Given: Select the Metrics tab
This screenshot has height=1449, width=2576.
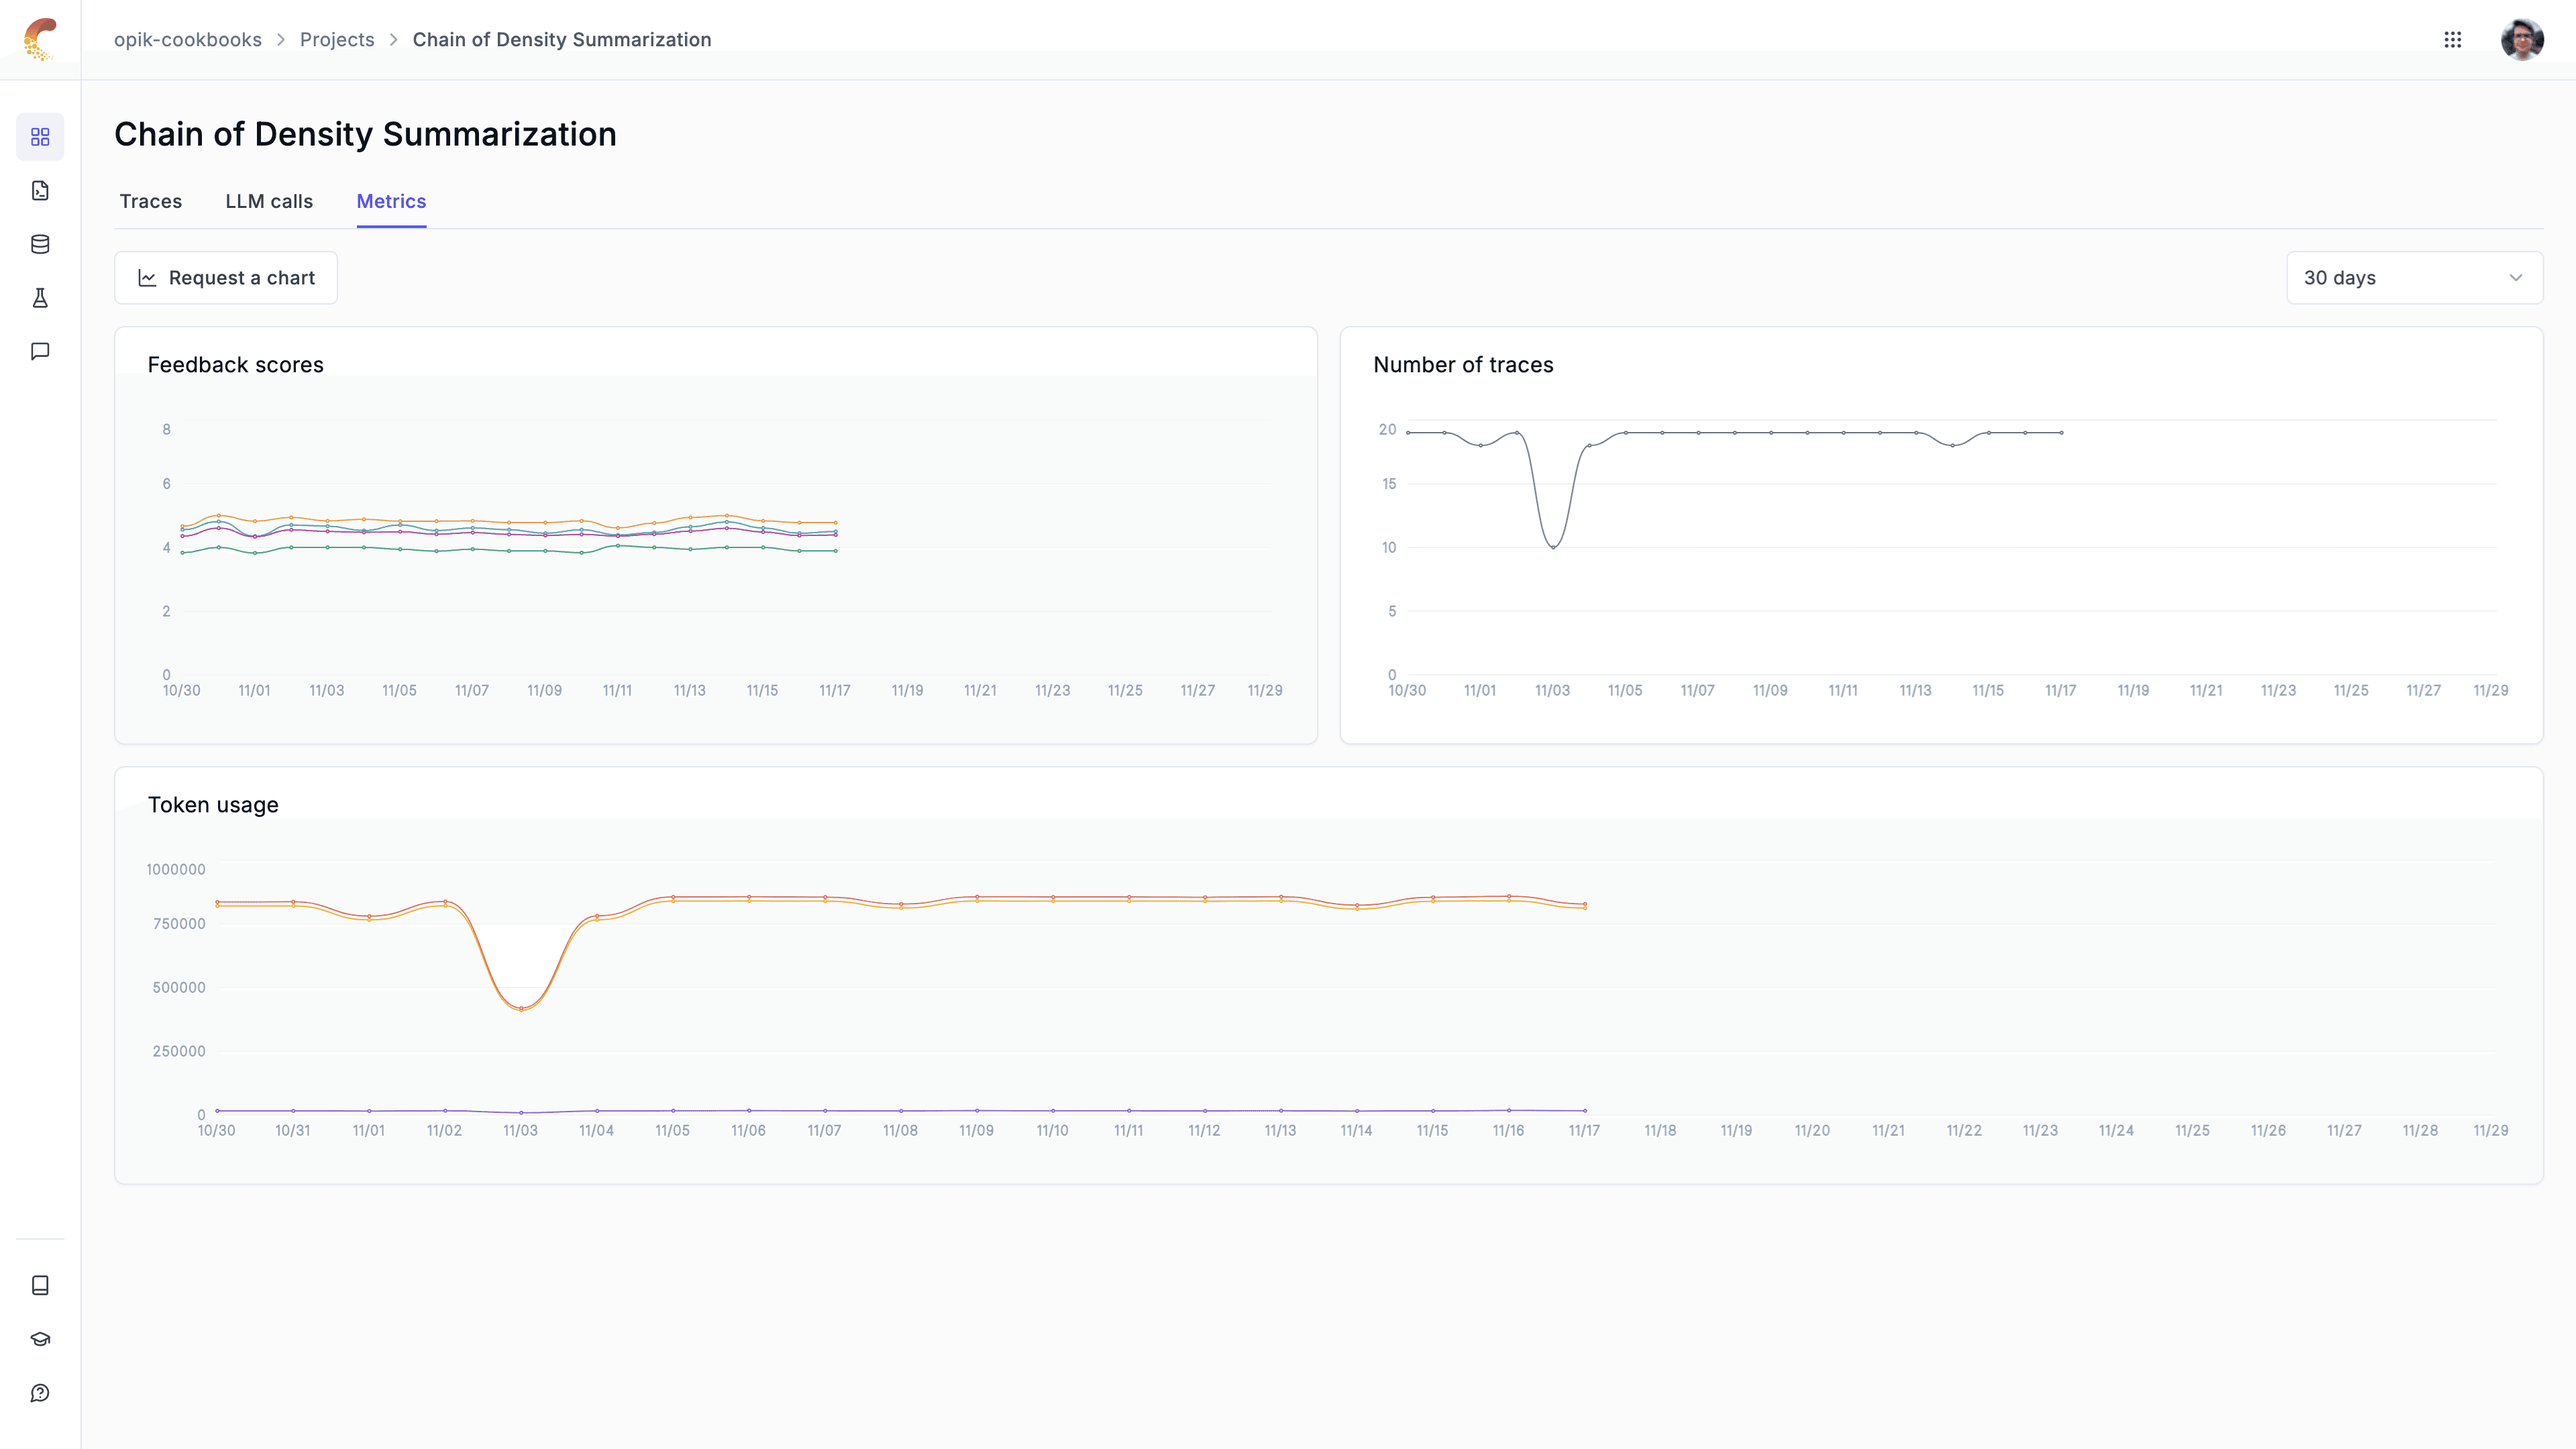Looking at the screenshot, I should [x=391, y=201].
